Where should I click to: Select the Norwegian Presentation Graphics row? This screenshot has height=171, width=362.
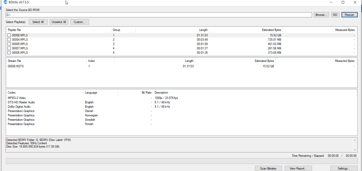coord(181,115)
